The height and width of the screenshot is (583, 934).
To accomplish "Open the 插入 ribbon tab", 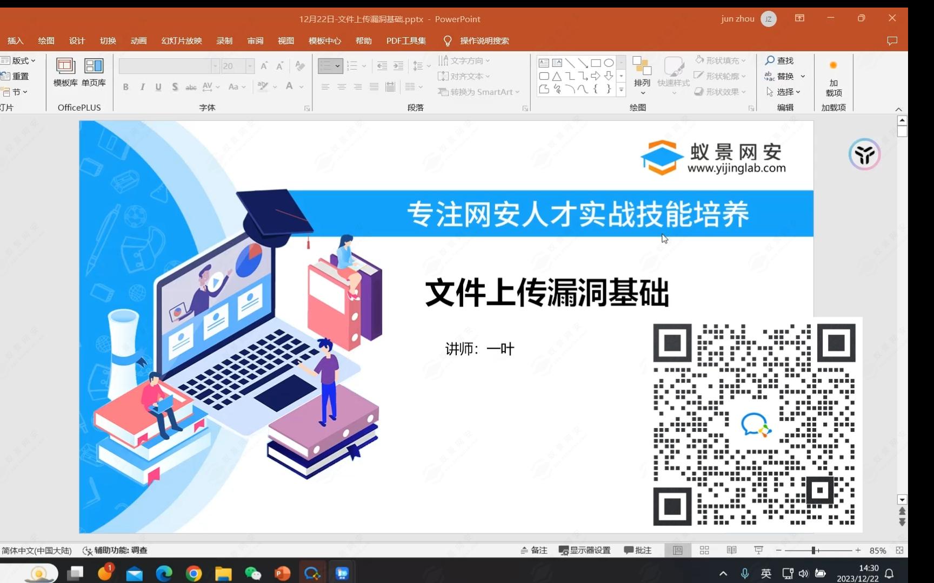I will coord(16,40).
